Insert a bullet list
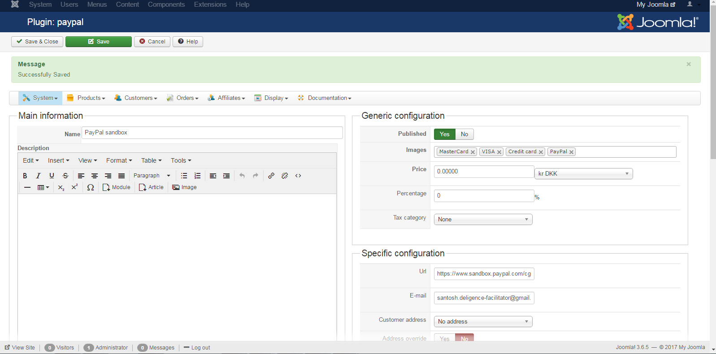Viewport: 716px width, 354px height. pyautogui.click(x=184, y=176)
